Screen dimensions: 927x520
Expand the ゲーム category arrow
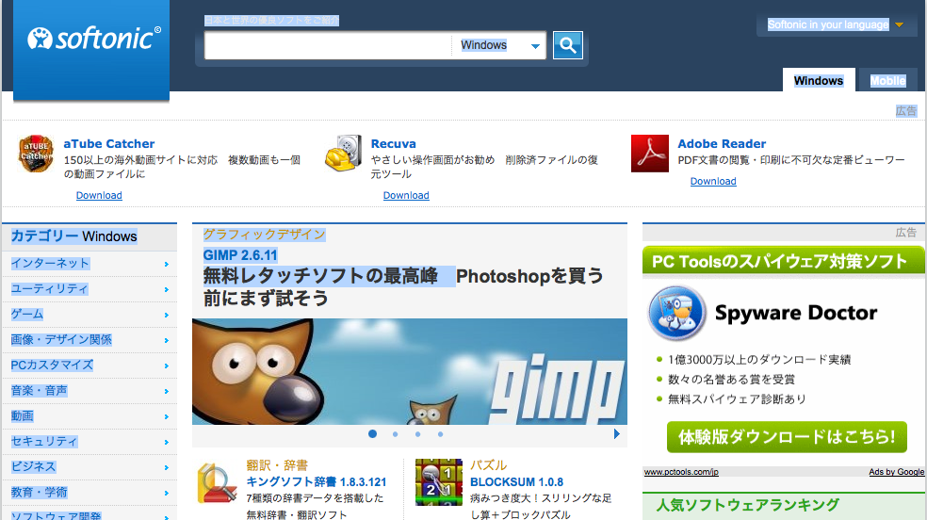(x=167, y=315)
